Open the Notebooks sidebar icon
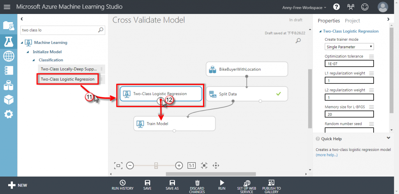Image resolution: width=399 pixels, height=194 pixels. tap(9, 70)
